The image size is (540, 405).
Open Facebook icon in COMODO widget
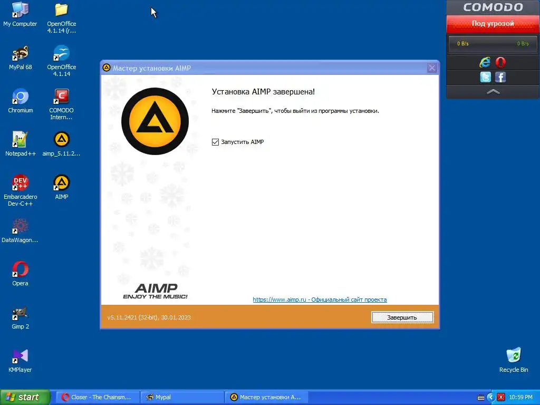[x=500, y=77]
